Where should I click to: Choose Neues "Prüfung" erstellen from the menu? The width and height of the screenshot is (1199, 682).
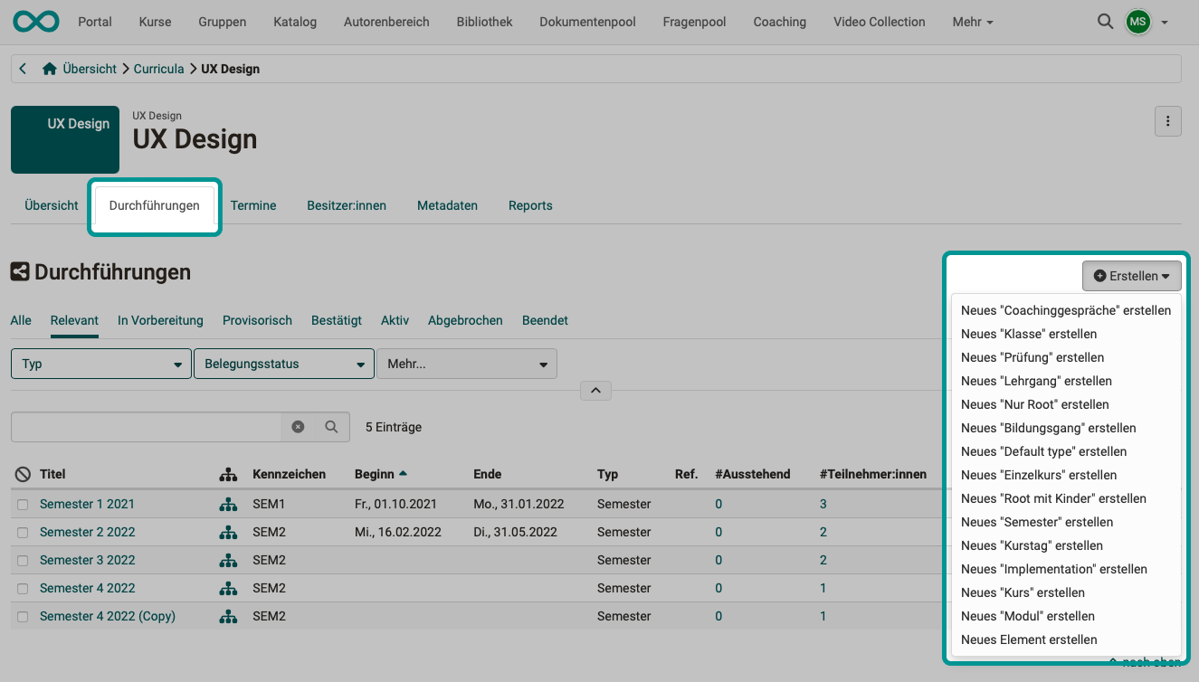1032,357
